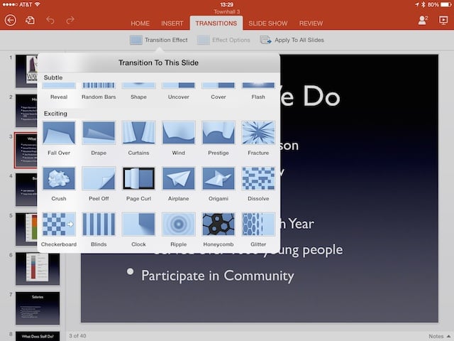Viewport: 454px width, 341px height.
Task: Choose the Random Bars transition
Action: [99, 92]
